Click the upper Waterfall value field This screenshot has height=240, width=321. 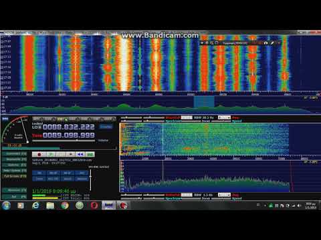point(187,117)
